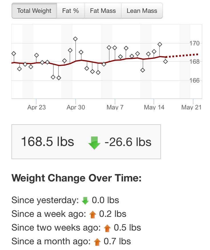210x250 pixels.
Task: Click the 170 y-axis gridline label
Action: pyautogui.click(x=194, y=43)
